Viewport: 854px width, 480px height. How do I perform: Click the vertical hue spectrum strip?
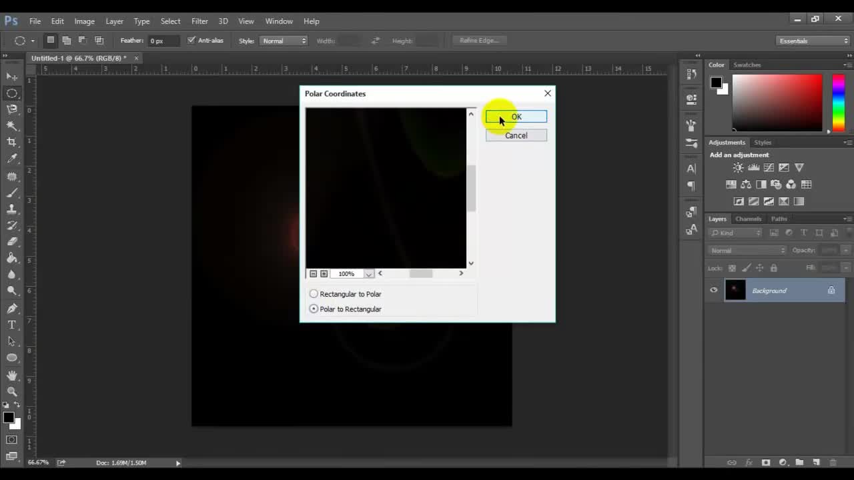(838, 103)
